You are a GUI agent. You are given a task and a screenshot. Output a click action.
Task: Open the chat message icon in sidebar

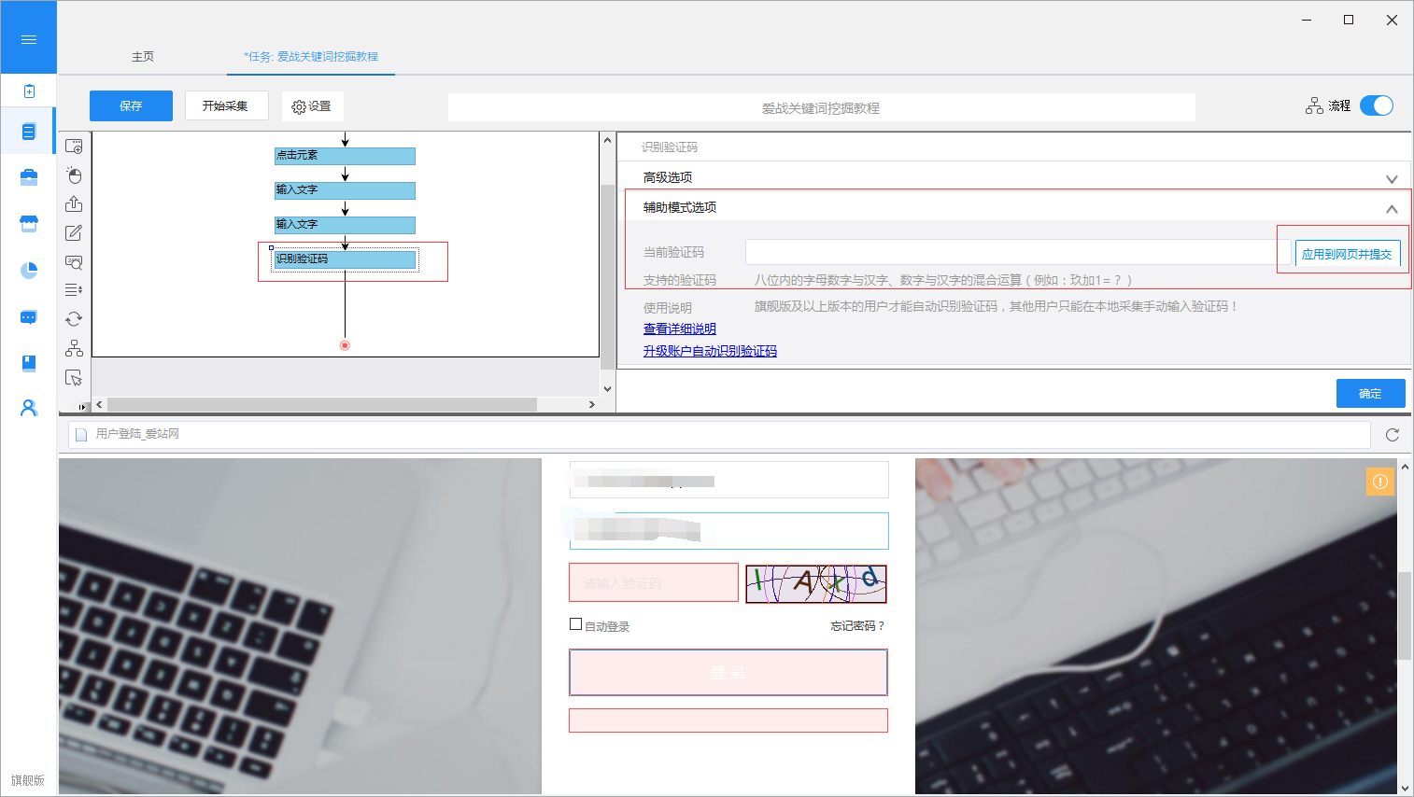29,317
